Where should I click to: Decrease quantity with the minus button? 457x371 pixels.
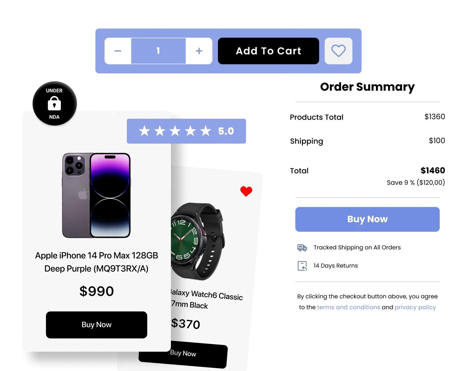(118, 51)
